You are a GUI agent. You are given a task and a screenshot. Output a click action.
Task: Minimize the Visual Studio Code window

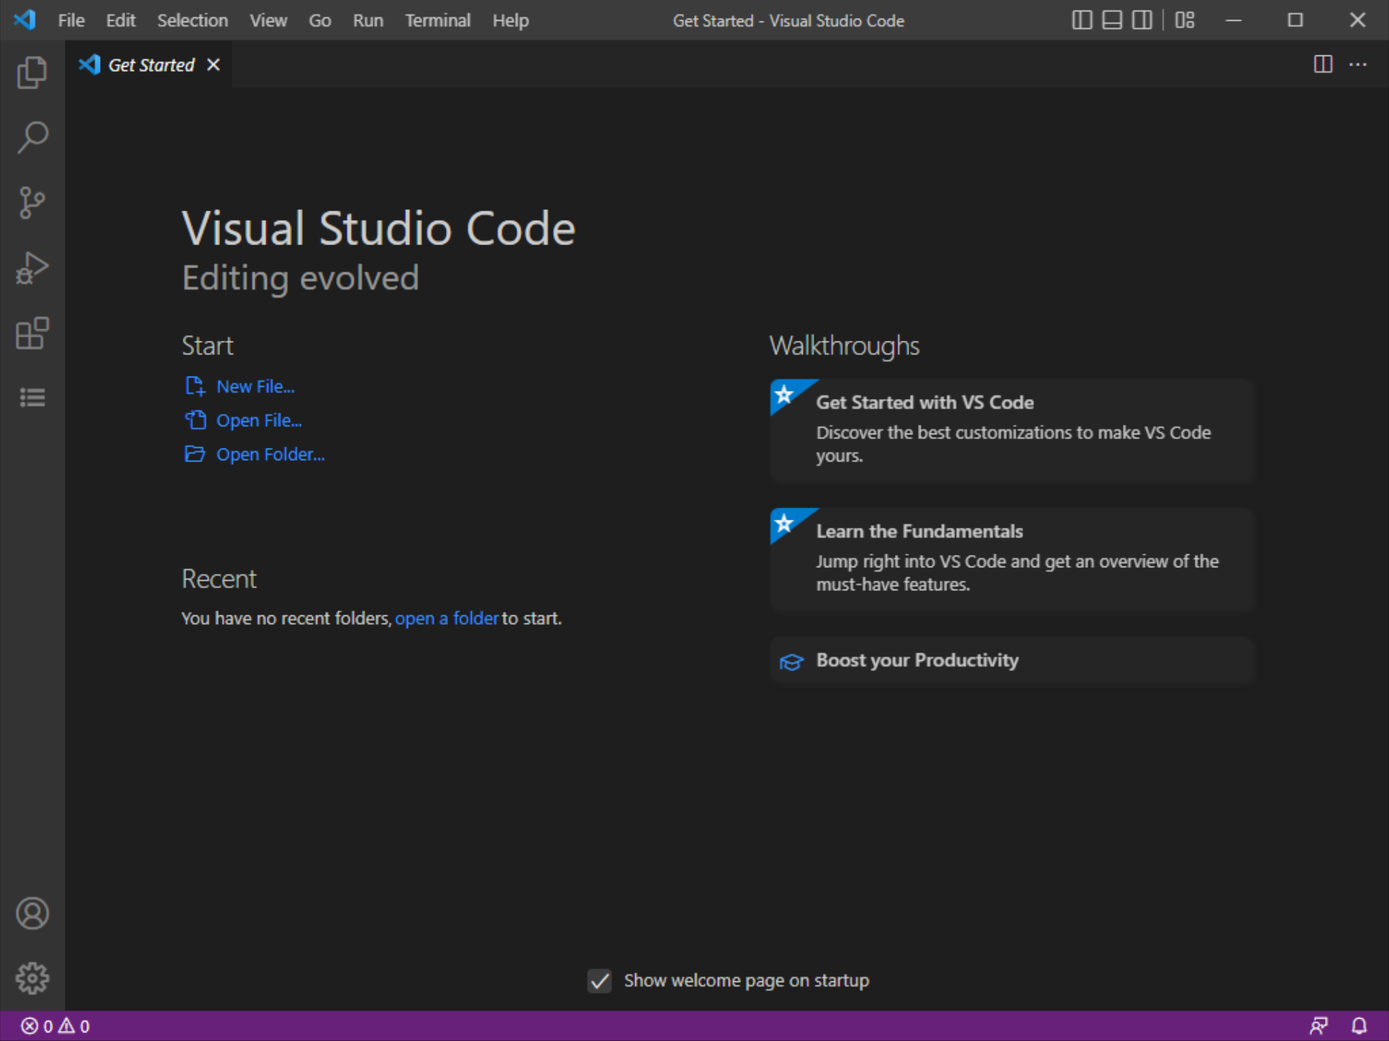[1234, 20]
